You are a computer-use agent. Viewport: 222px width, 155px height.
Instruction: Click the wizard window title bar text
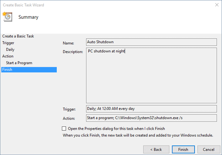[x=24, y=5]
